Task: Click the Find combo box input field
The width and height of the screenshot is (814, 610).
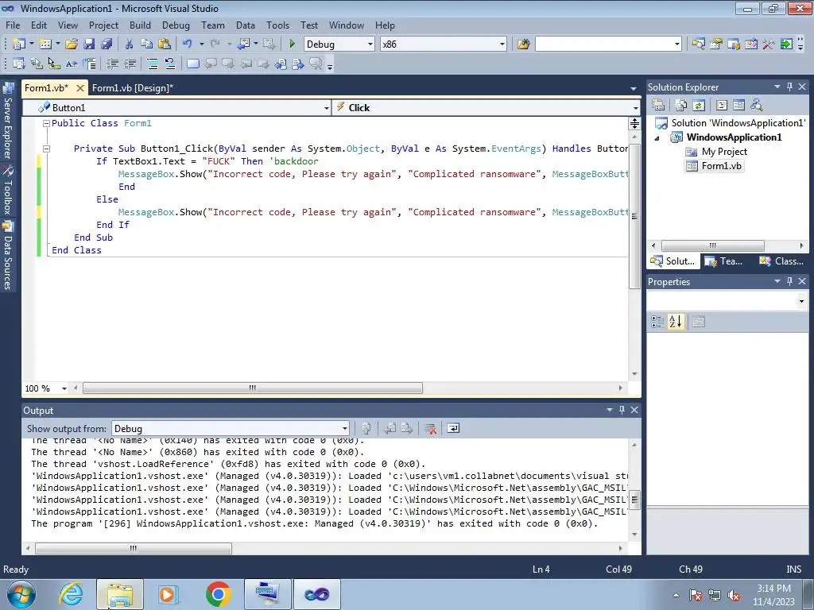Action: tap(604, 44)
